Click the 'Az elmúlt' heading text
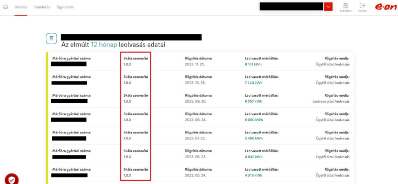The height and width of the screenshot is (184, 398). coord(75,45)
